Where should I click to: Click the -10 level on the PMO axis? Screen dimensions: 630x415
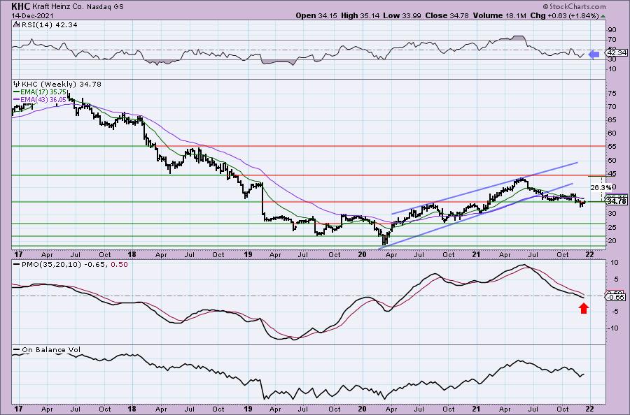point(612,328)
